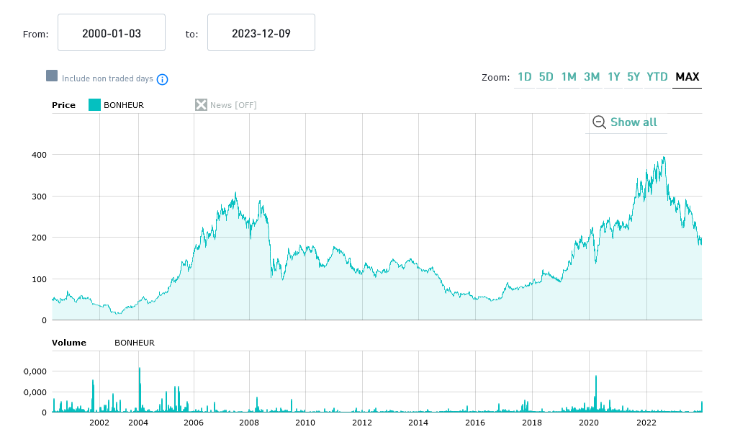Viewport: 735px width, 442px height.
Task: Select the MAX zoom range
Action: (x=687, y=77)
